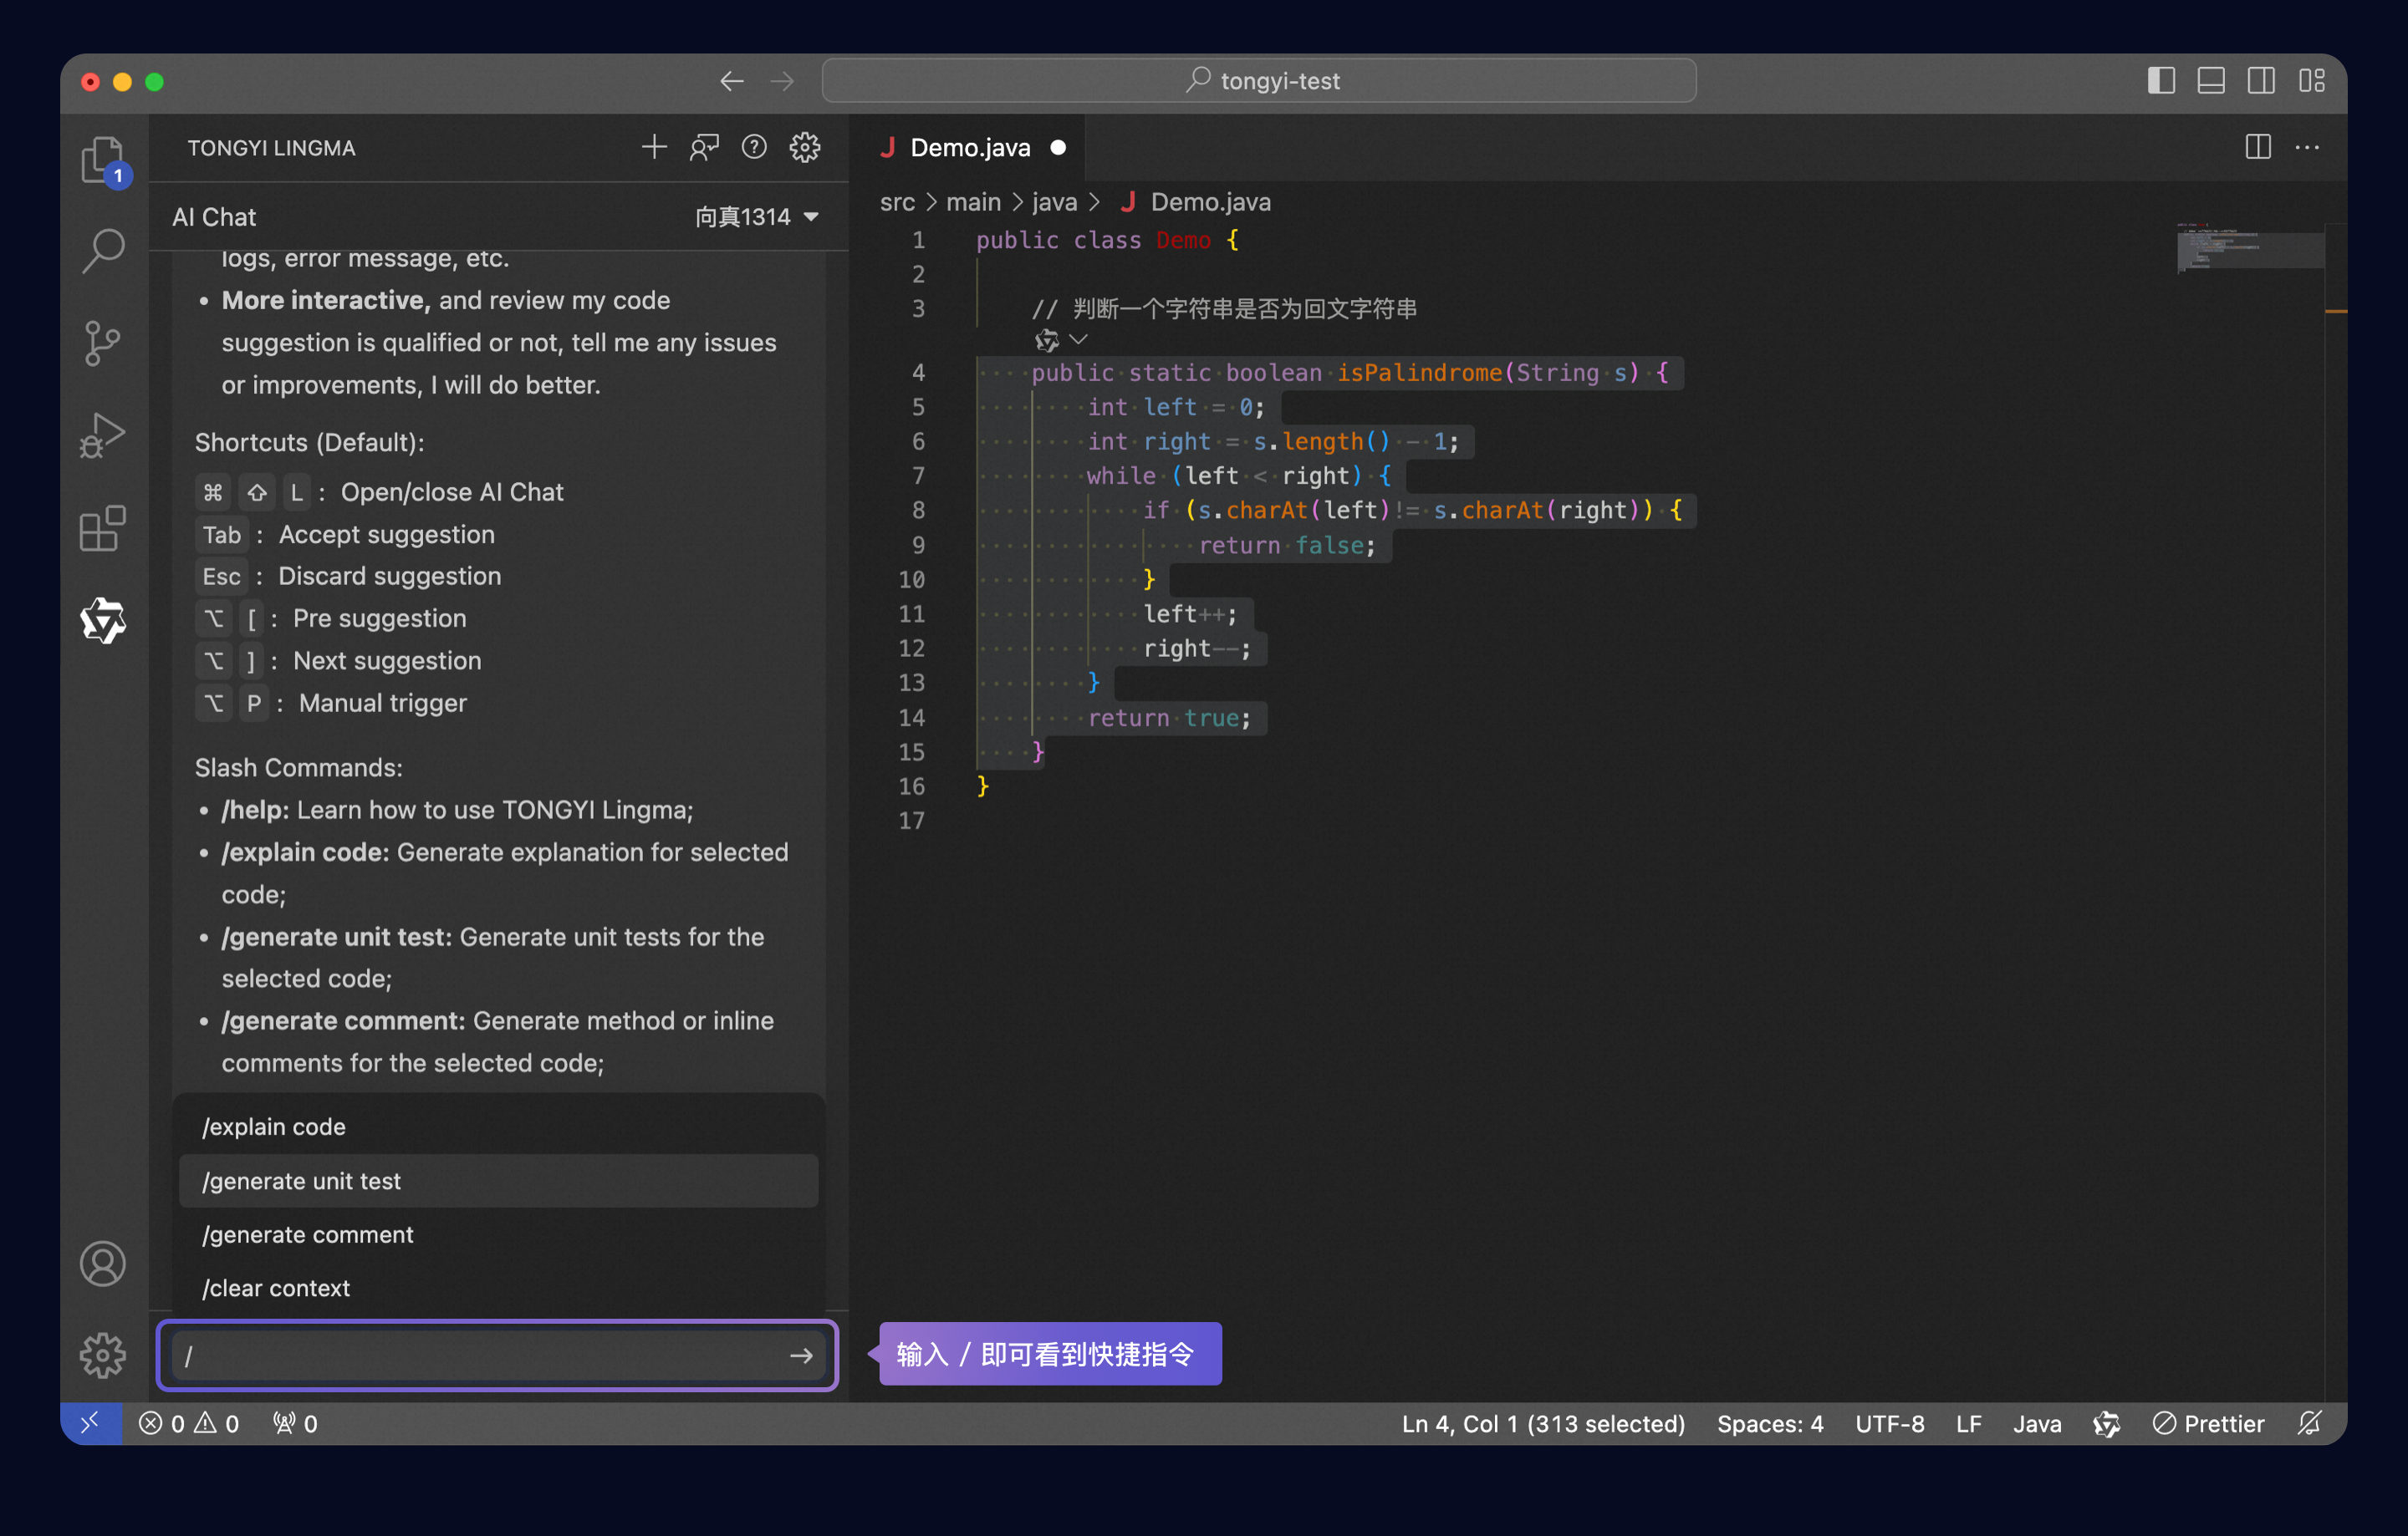Open Lingma panel settings gear

click(x=805, y=148)
